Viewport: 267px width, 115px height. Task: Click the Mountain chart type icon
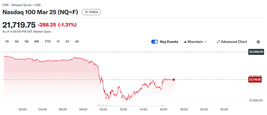[x=185, y=42]
